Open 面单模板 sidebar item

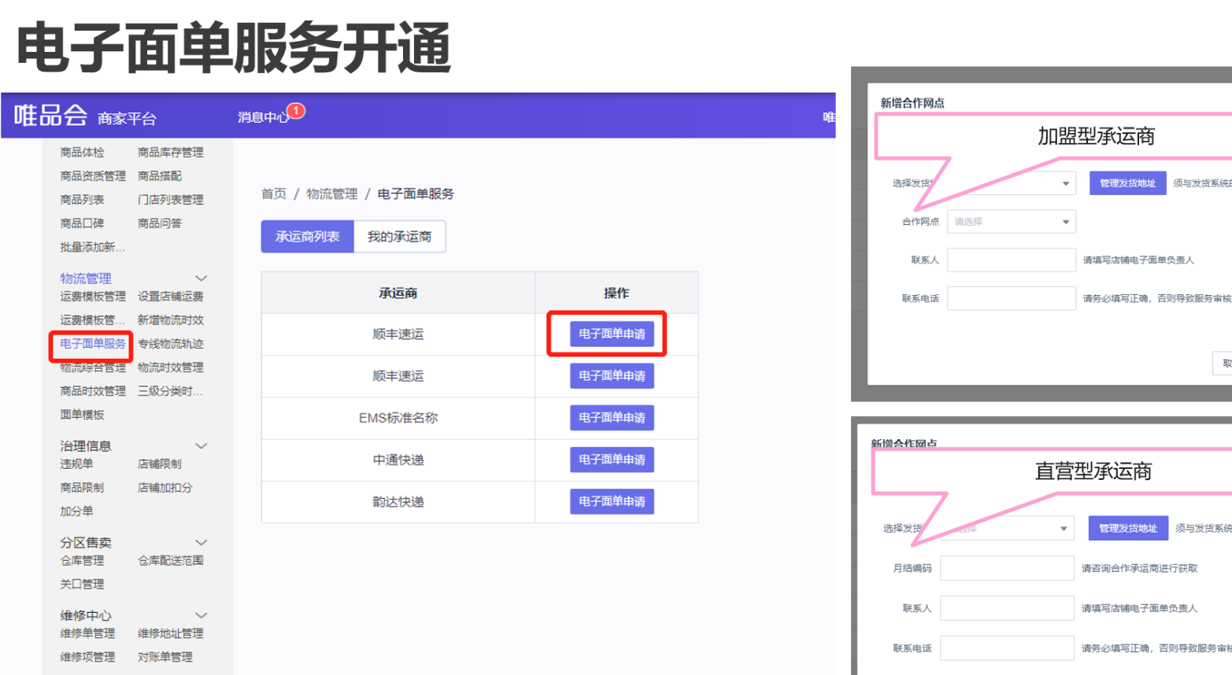82,415
